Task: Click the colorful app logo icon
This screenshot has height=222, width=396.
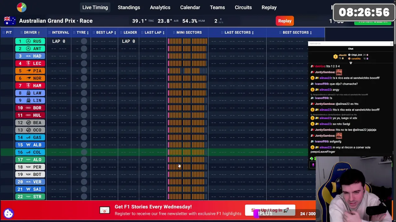Action: pyautogui.click(x=22, y=7)
